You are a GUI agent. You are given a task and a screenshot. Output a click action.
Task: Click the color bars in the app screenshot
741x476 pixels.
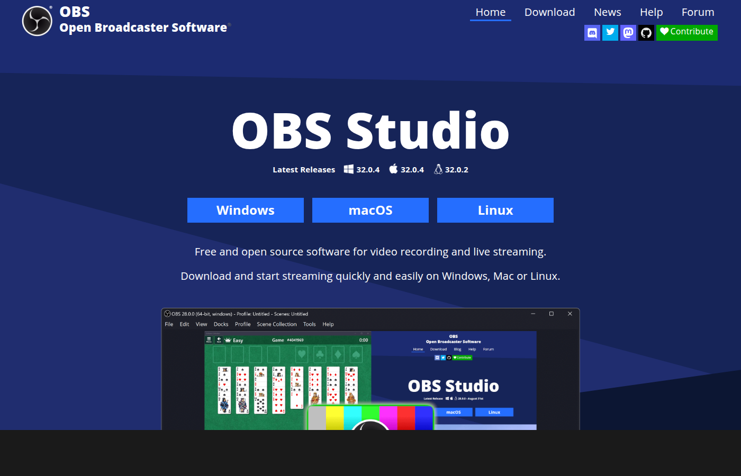point(369,418)
